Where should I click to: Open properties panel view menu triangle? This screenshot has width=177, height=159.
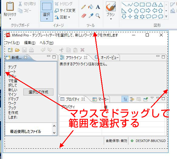pos(152,98)
